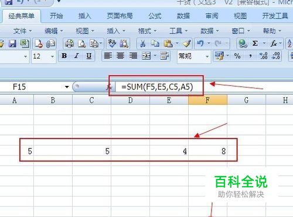Screen dimensions: 293x217
Task: Click the green Excel sheet export icon
Action: 25,43
